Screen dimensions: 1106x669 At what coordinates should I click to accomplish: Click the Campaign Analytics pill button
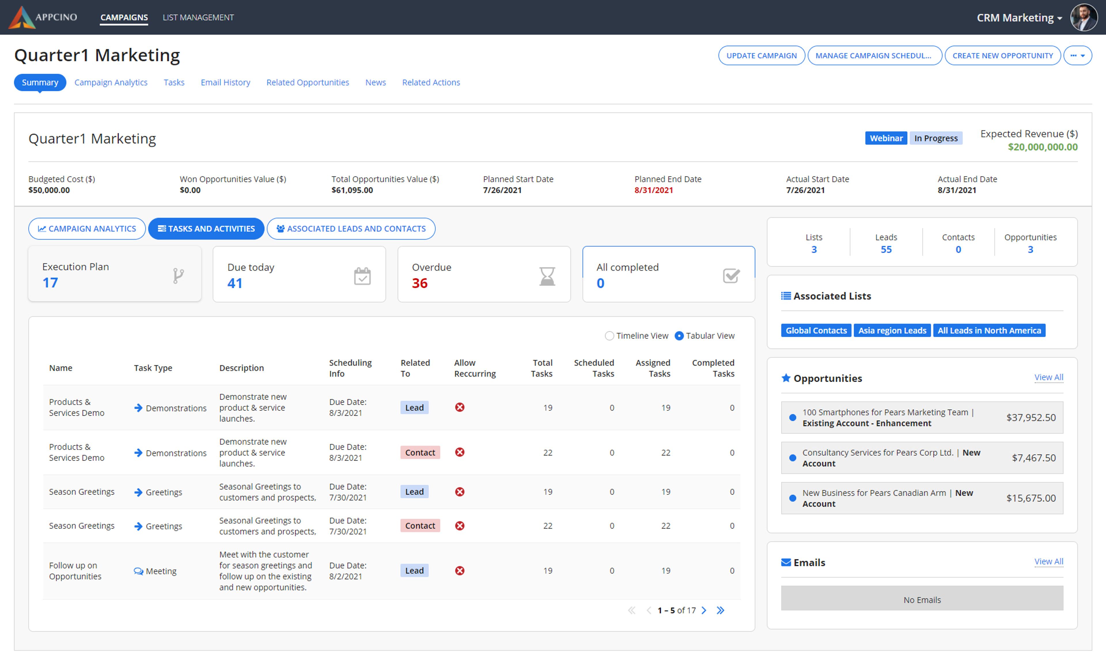[x=87, y=229]
